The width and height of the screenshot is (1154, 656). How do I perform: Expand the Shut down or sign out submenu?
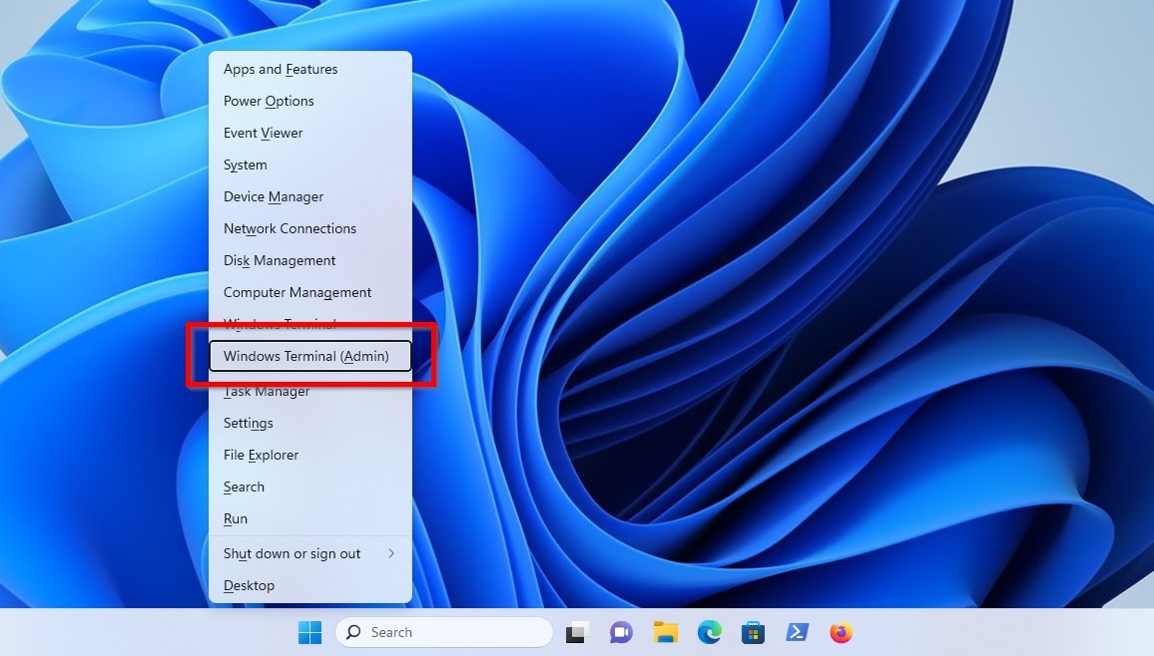pyautogui.click(x=291, y=553)
